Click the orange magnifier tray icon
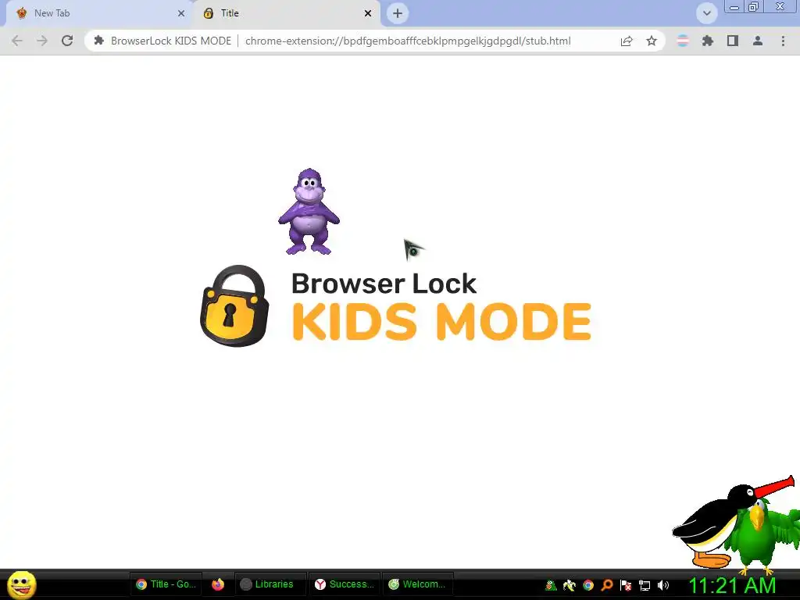The width and height of the screenshot is (800, 600). click(x=607, y=585)
